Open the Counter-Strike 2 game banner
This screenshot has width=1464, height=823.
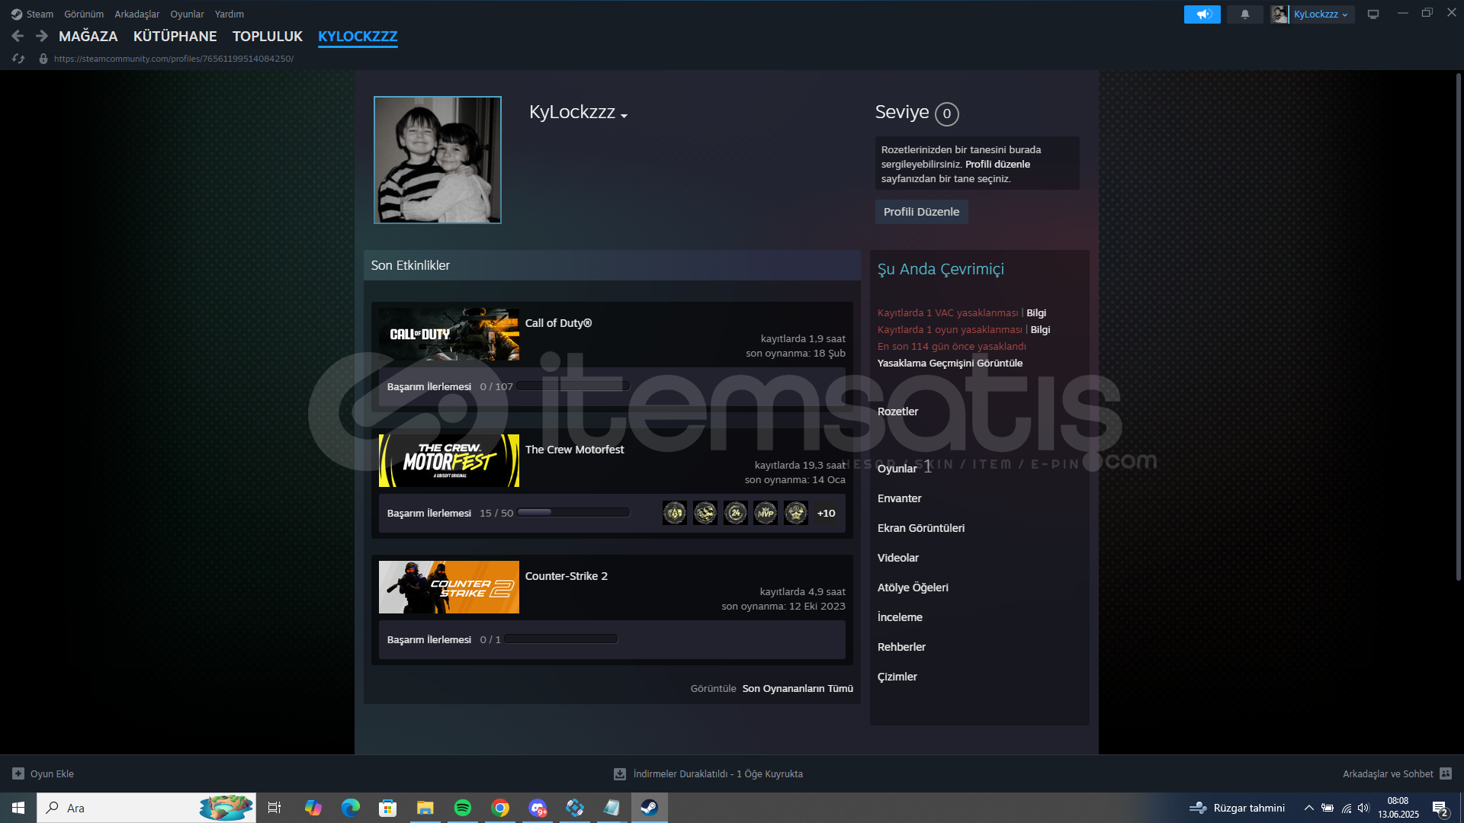[x=449, y=588]
